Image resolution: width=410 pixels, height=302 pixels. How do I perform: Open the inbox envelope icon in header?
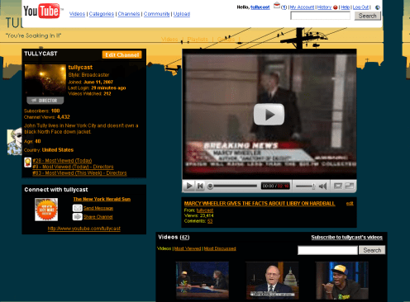pos(277,5)
